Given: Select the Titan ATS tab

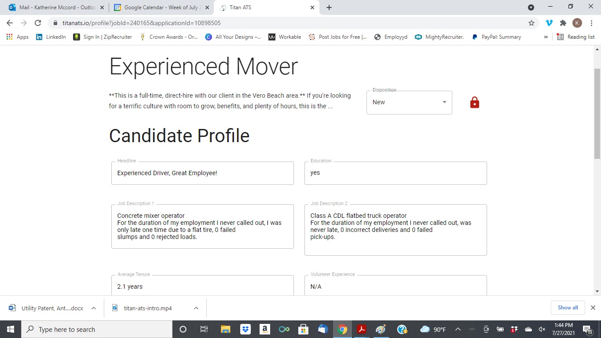Looking at the screenshot, I should (267, 7).
